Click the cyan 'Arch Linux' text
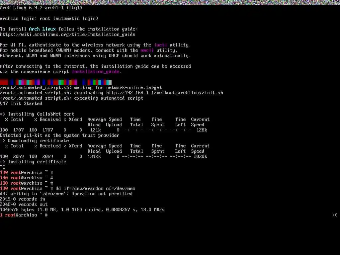The height and width of the screenshot is (255, 340). tap(42, 29)
